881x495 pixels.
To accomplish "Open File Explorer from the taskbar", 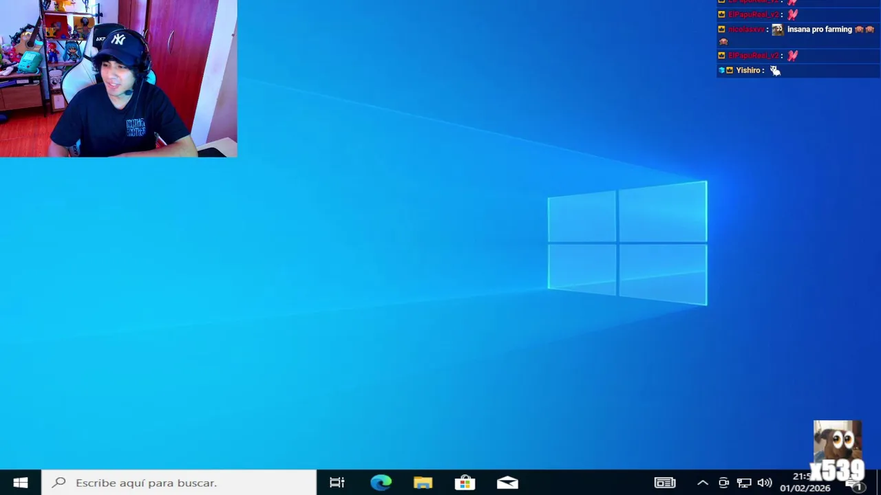I will coord(423,483).
